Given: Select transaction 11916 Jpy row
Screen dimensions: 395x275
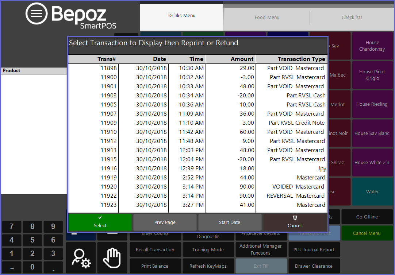Looking at the screenshot, I should [x=197, y=169].
